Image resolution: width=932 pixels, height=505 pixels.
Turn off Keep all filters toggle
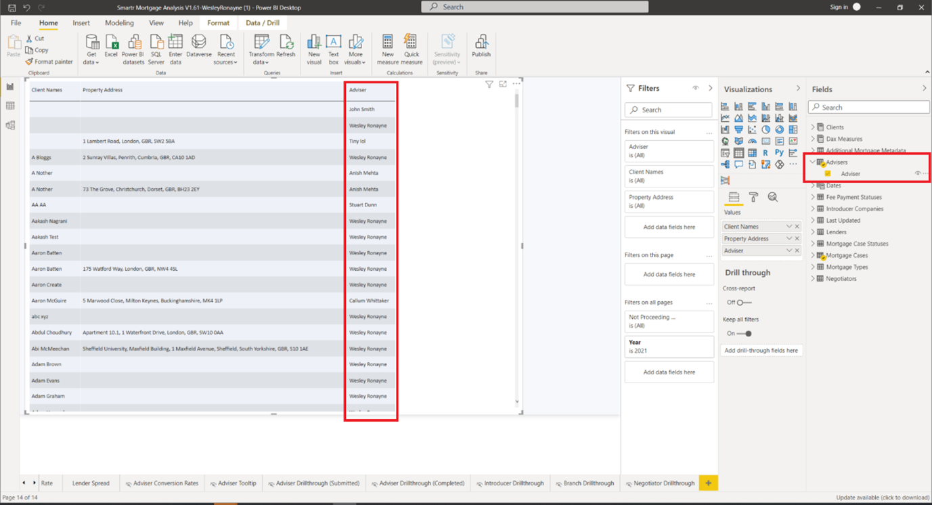pos(744,334)
